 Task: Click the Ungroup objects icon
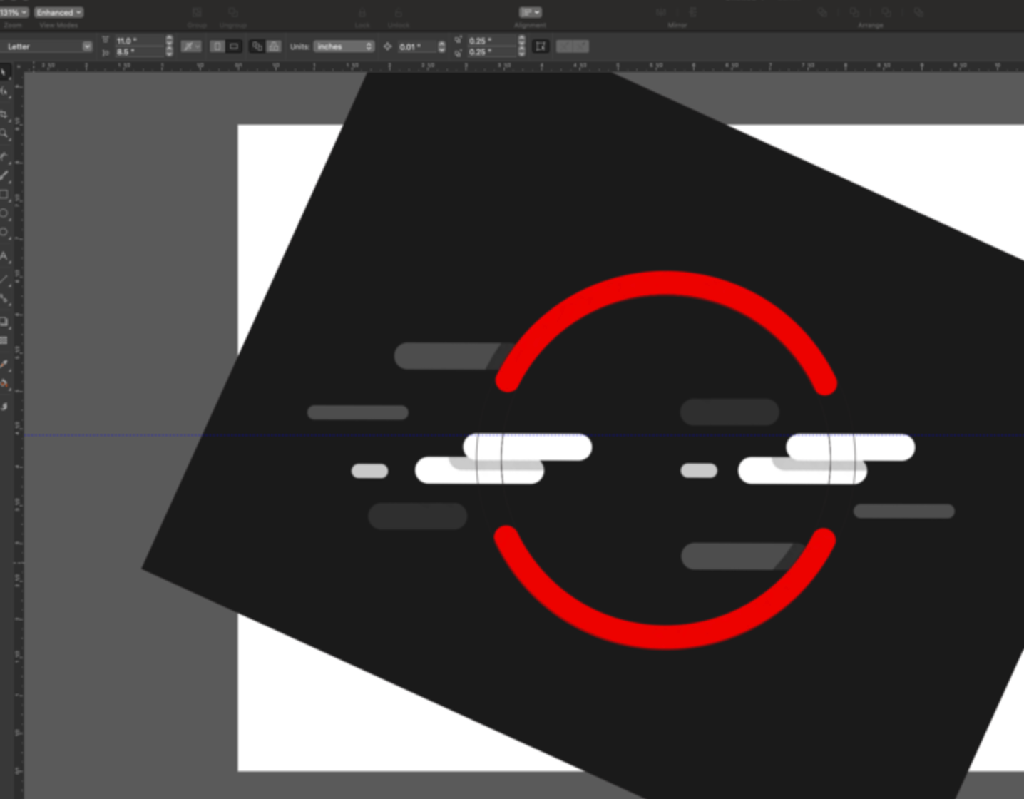point(232,12)
